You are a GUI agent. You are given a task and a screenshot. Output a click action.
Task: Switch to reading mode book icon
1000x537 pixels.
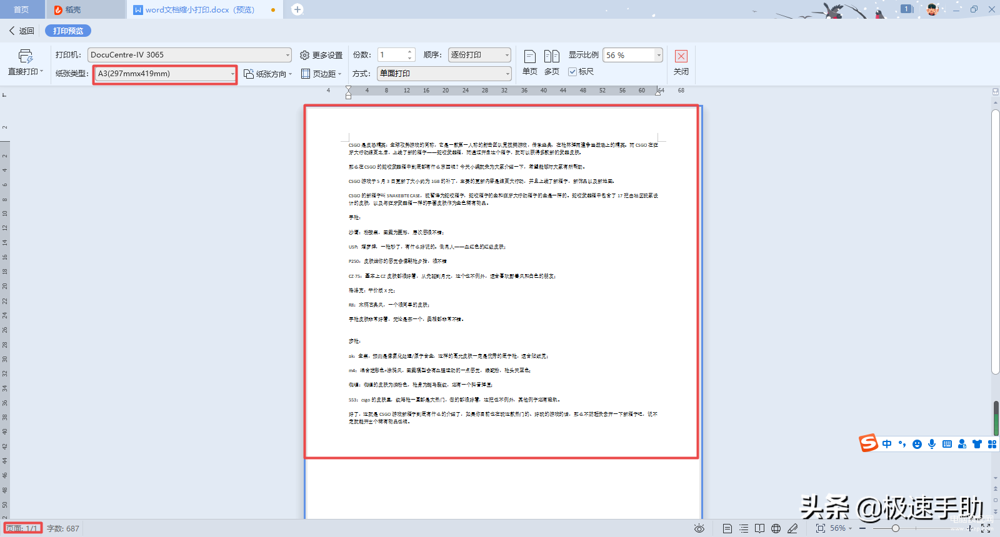pos(759,528)
